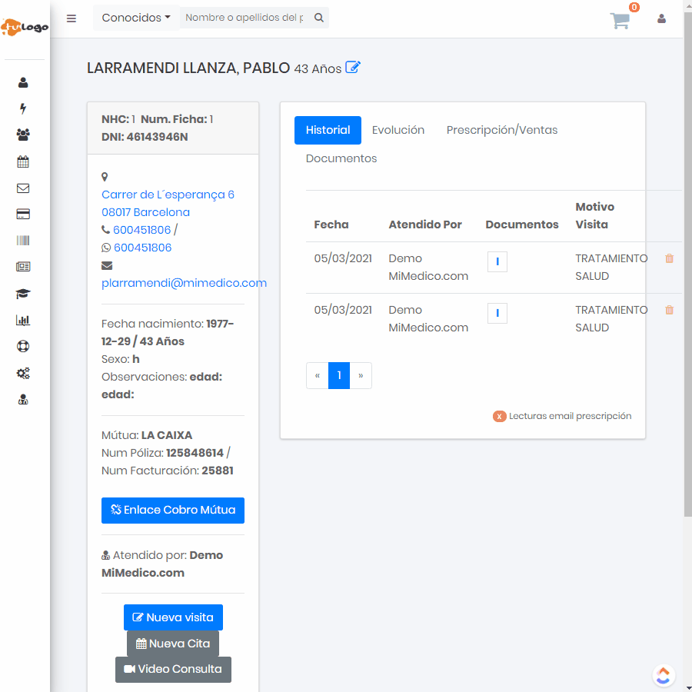Switch to the Evolución tab
The height and width of the screenshot is (692, 692).
coord(398,131)
